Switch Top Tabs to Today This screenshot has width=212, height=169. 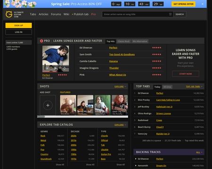(157, 87)
